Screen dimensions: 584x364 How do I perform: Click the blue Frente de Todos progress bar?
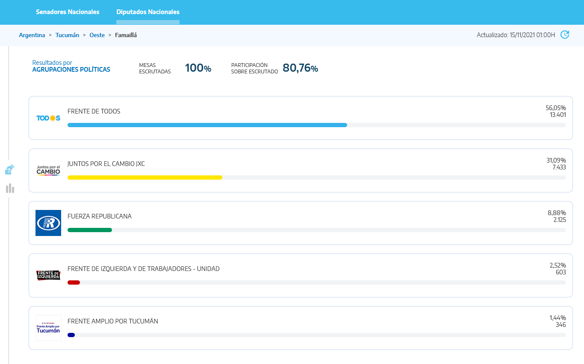click(207, 125)
